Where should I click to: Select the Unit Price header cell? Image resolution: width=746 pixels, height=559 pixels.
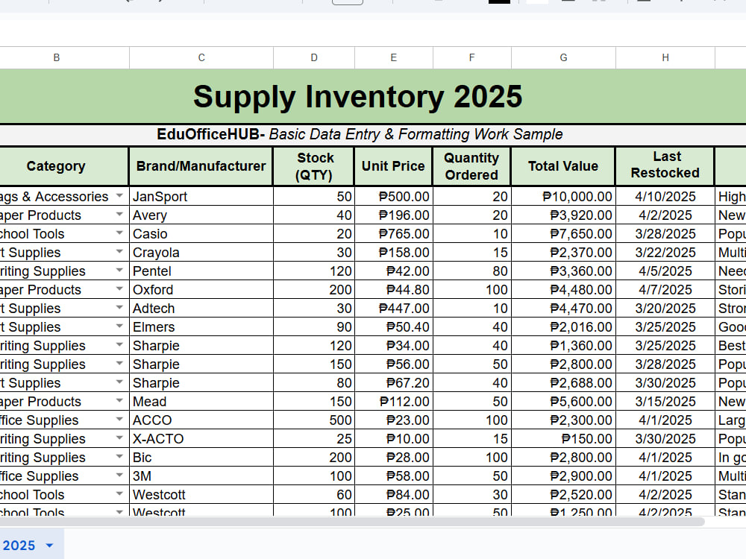click(393, 166)
